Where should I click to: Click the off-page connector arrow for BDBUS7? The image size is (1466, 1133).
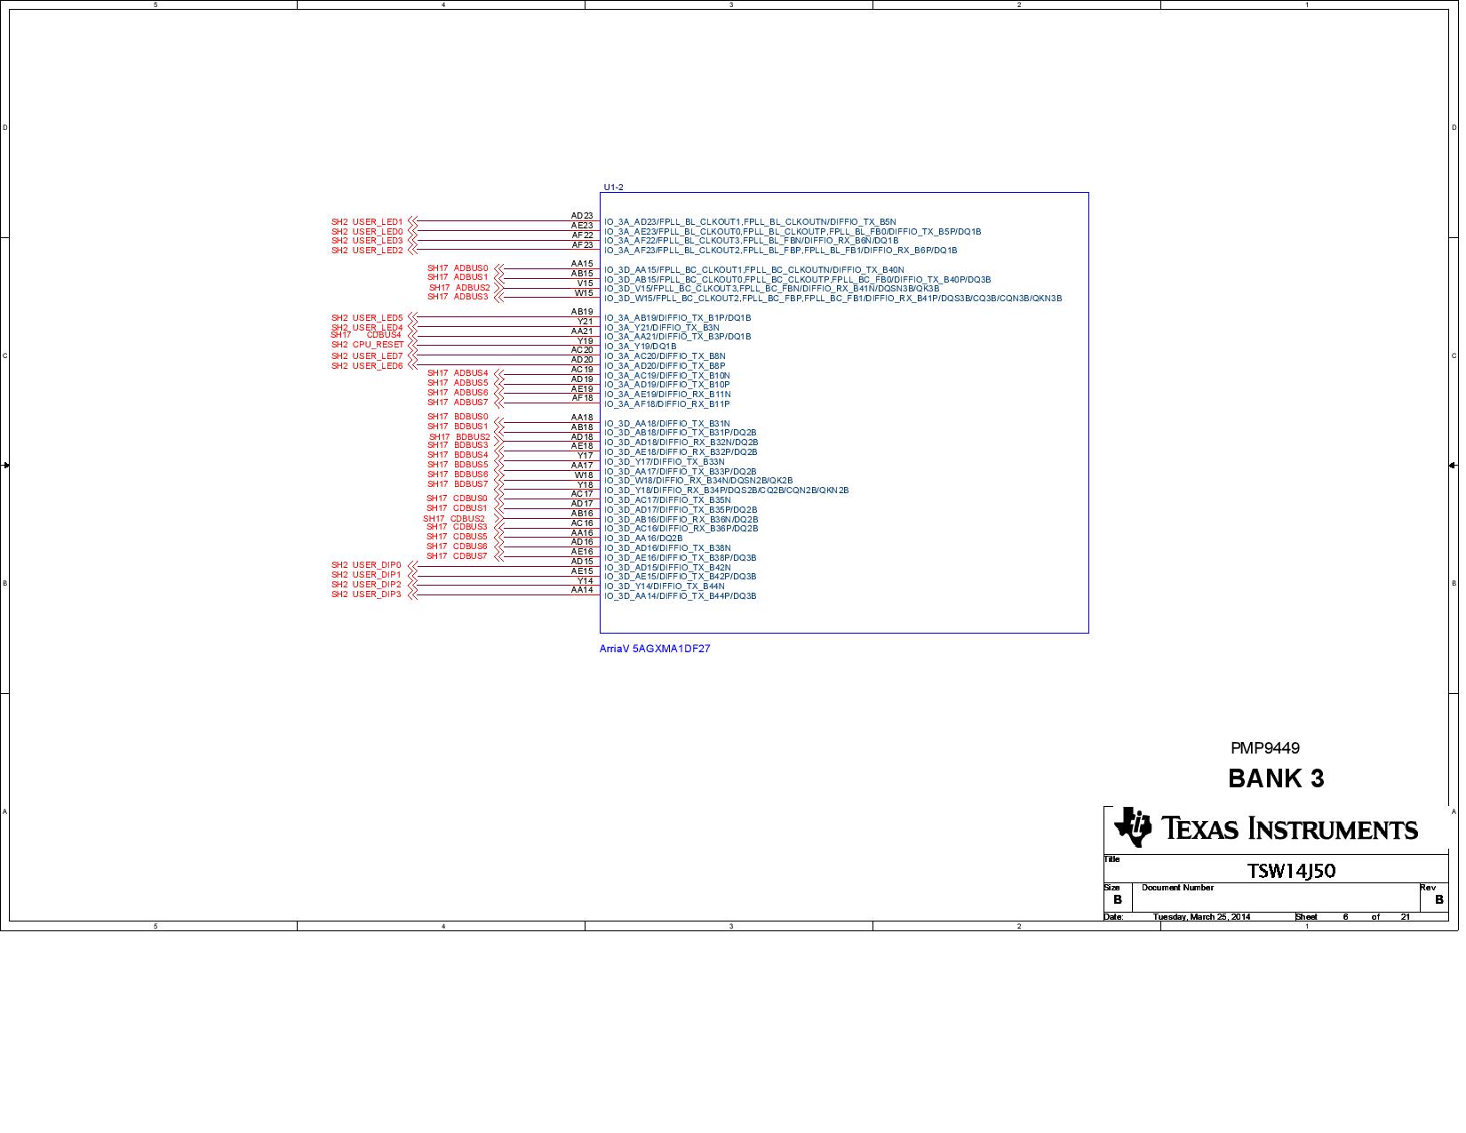click(x=498, y=485)
